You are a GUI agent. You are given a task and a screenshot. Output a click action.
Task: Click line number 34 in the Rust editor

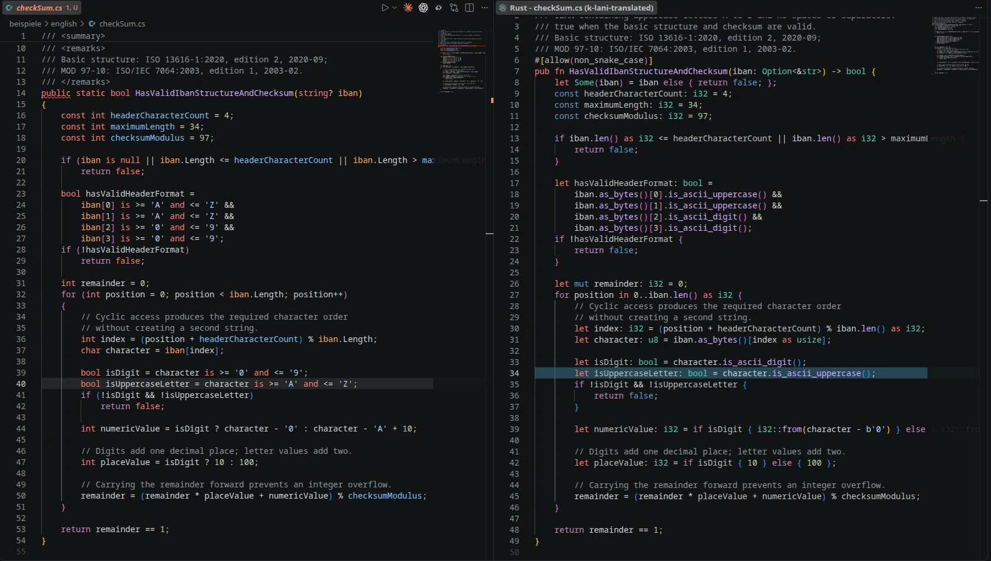click(x=514, y=373)
